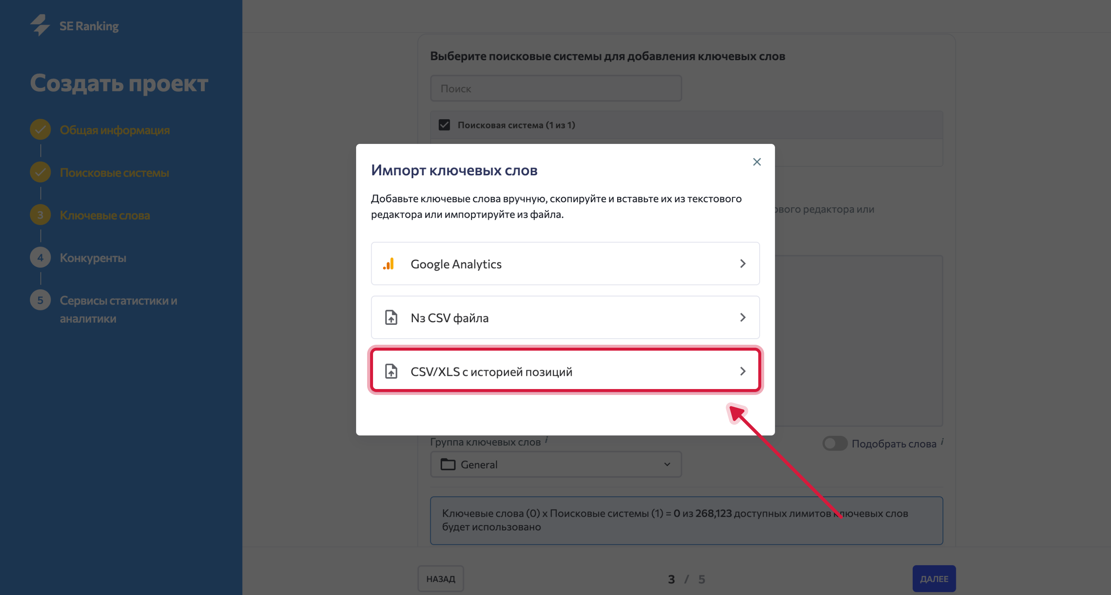This screenshot has height=595, width=1111.
Task: Click the file upload icon beside 'Из CSV файла'
Action: click(x=391, y=317)
